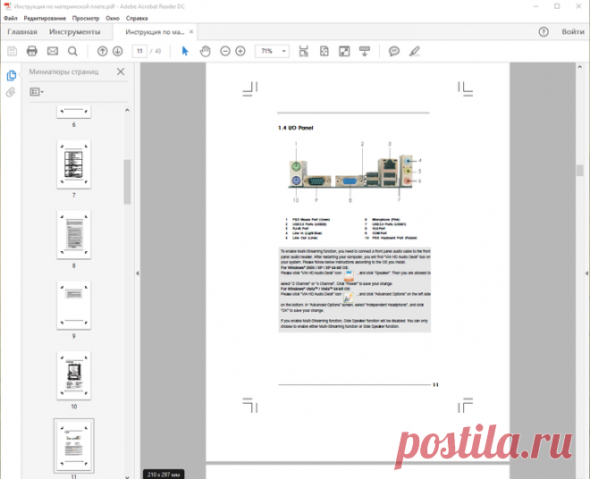Send the file by email envelope icon
This screenshot has height=479, width=590.
(52, 51)
